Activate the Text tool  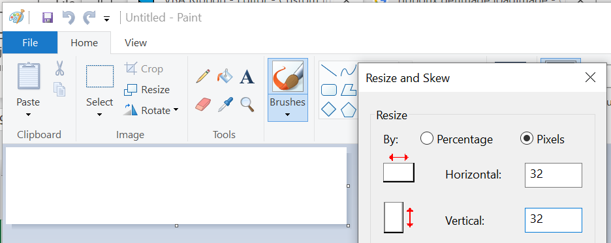[x=247, y=77]
